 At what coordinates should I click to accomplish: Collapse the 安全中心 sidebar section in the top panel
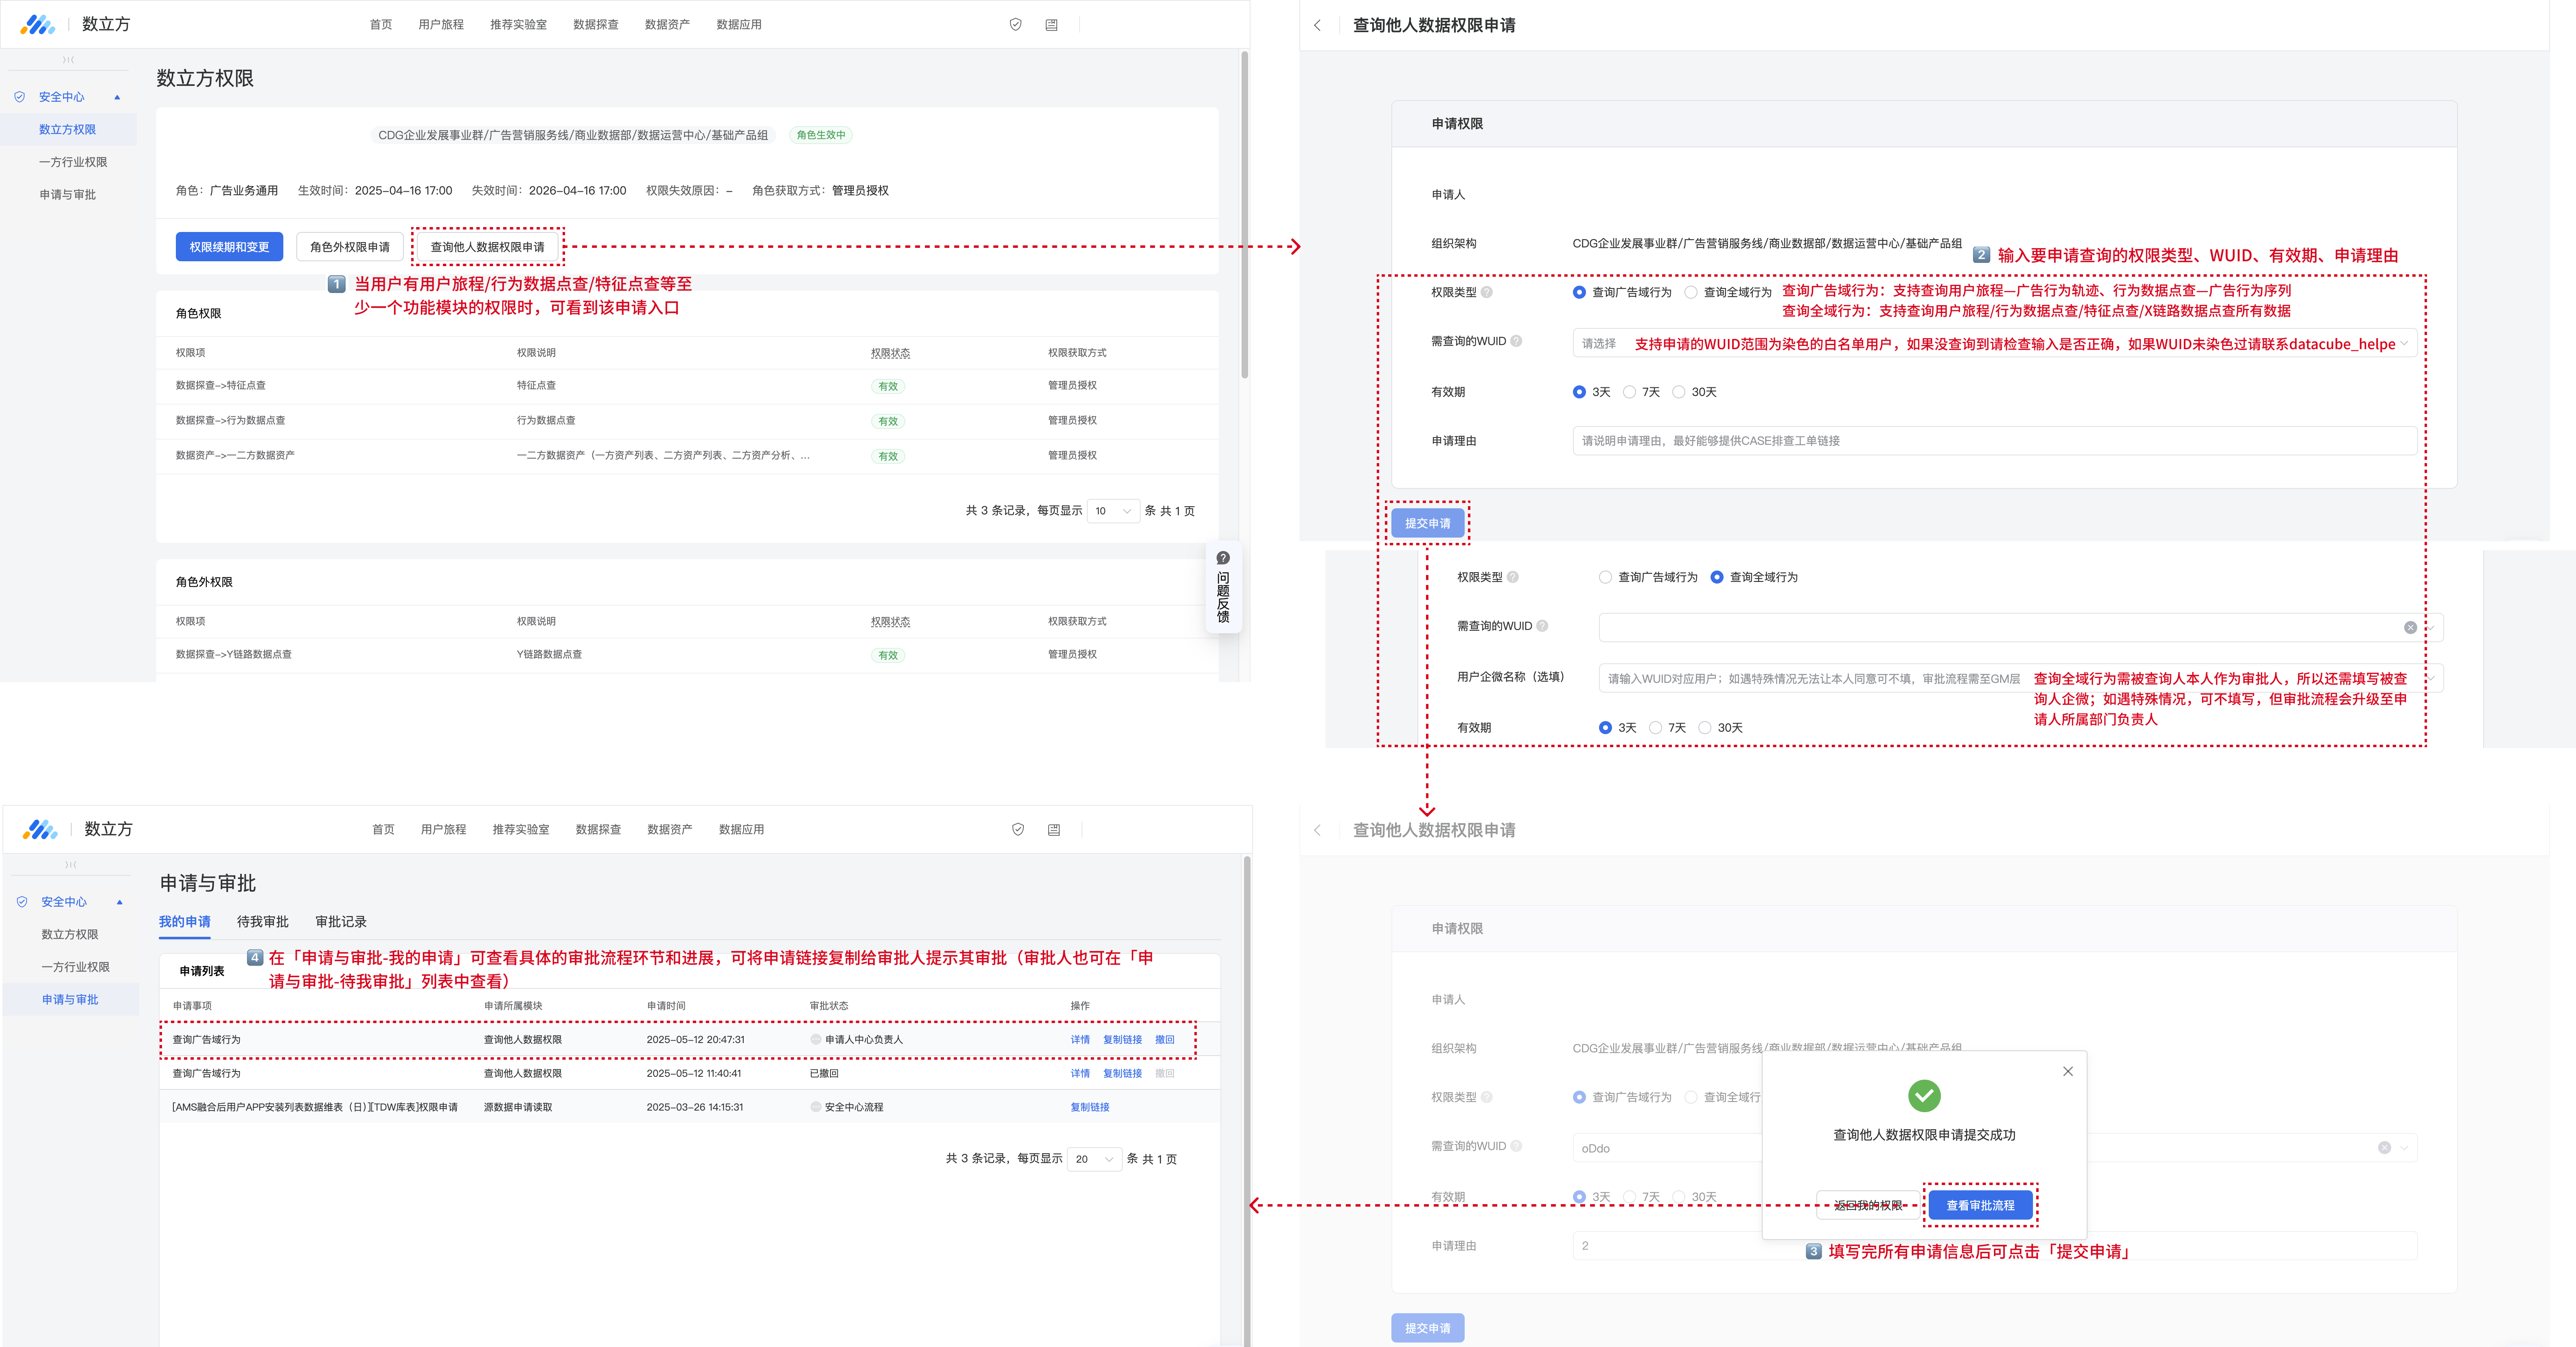pyautogui.click(x=117, y=97)
